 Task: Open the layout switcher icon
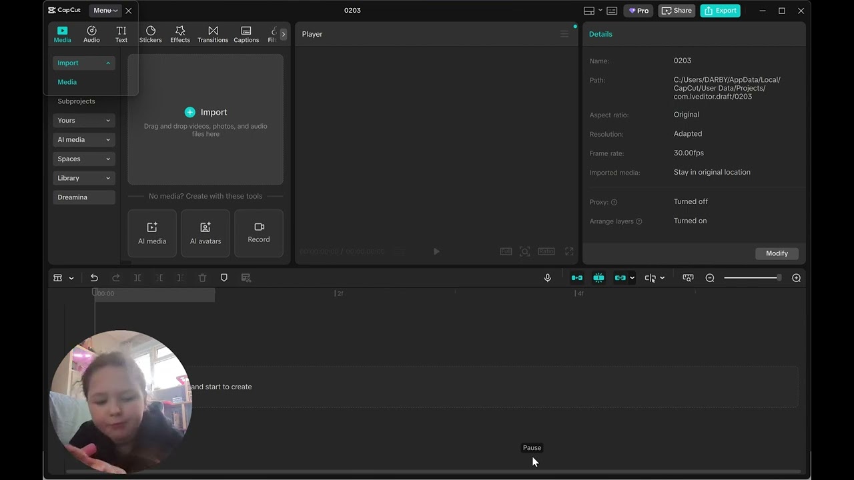(589, 11)
